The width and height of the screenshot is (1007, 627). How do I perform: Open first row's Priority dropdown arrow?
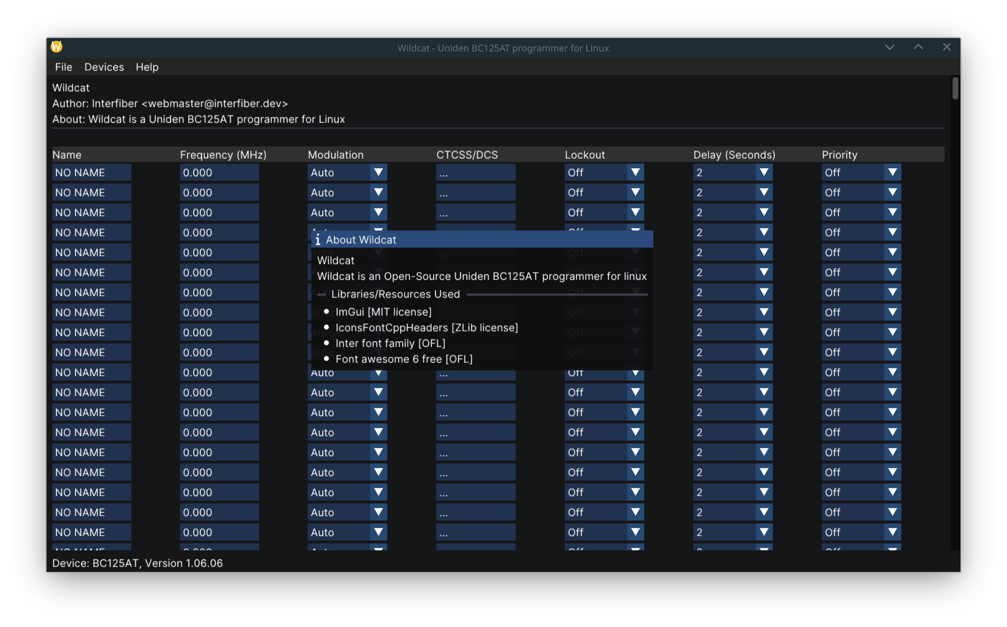[x=892, y=173]
